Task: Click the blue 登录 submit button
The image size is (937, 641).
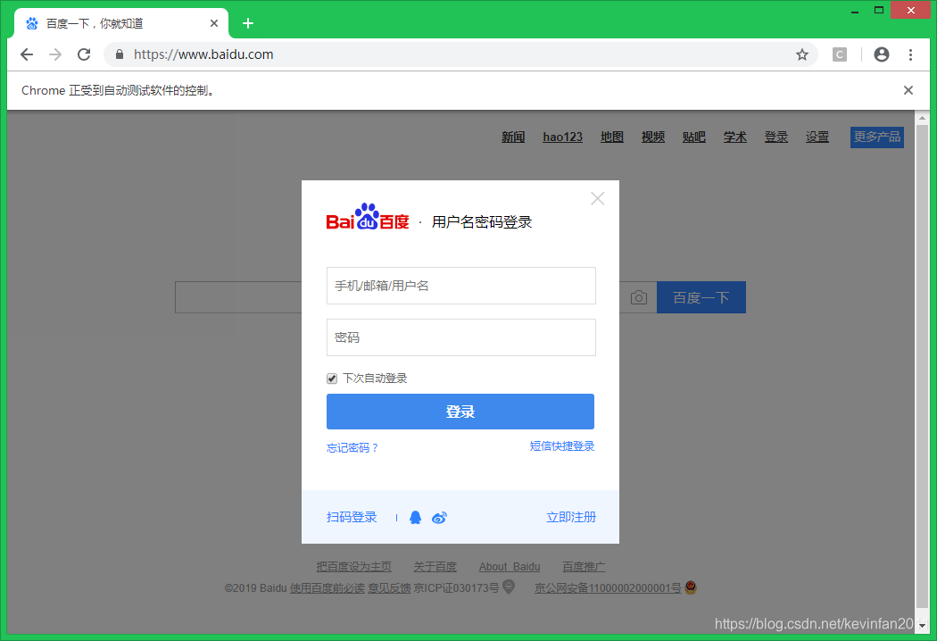Action: (x=460, y=412)
